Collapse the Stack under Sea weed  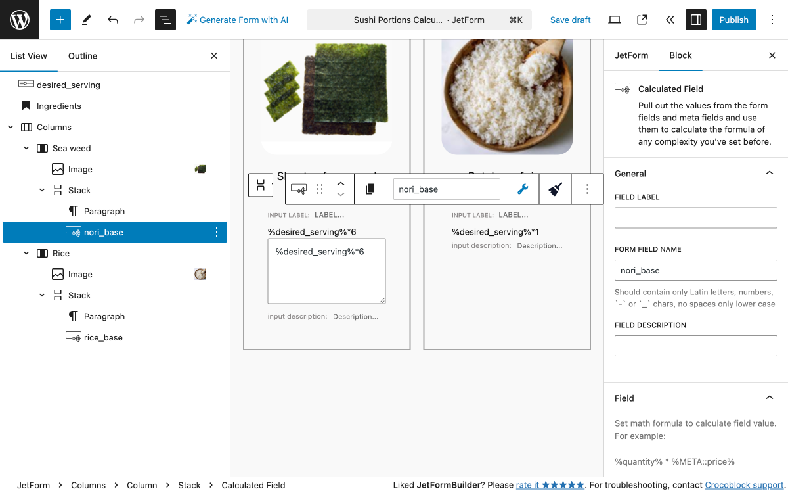42,190
